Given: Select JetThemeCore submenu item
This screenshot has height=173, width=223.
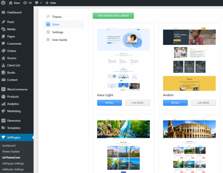Looking at the screenshot, I should (x=11, y=158).
